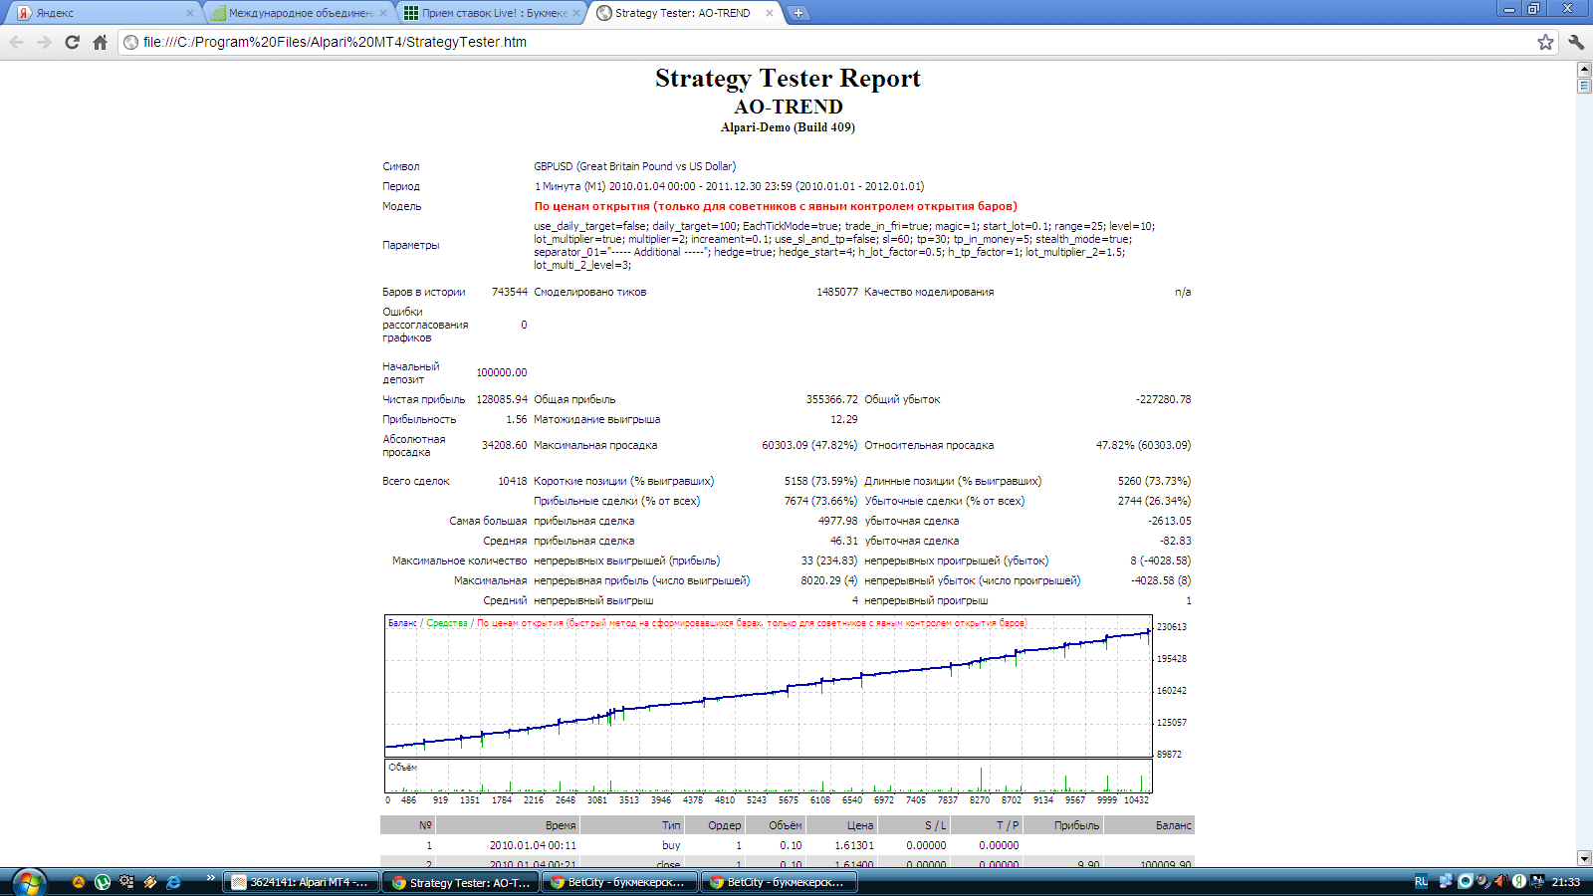Viewport: 1593px width, 896px height.
Task: Click the page scrollbar down arrow
Action: [x=1584, y=858]
